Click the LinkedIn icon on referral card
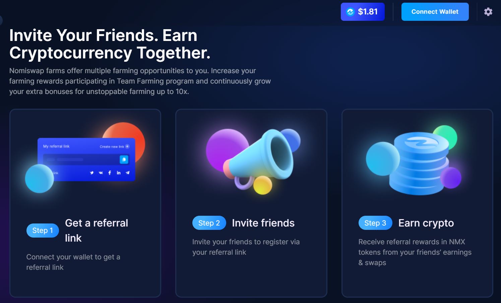 [119, 173]
